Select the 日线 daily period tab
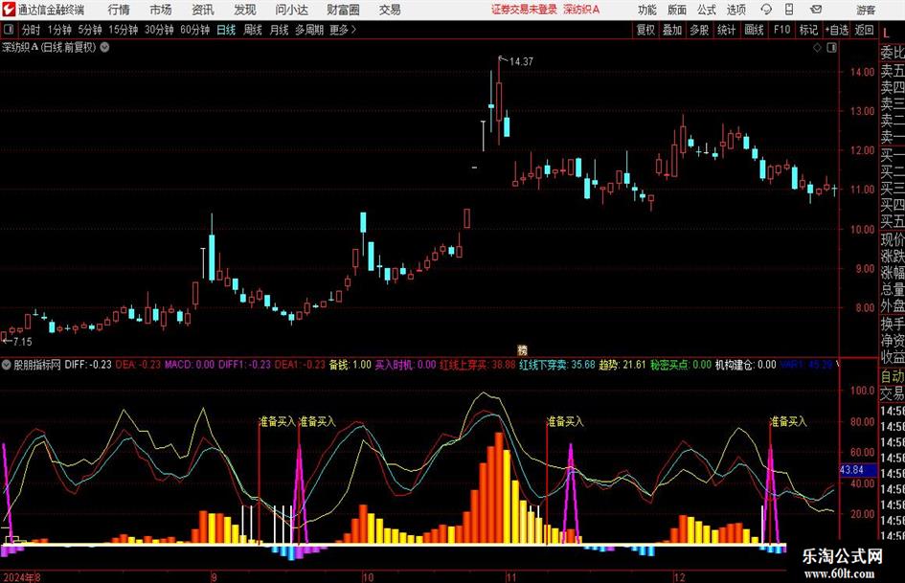Viewport: 905px width, 583px height. pyautogui.click(x=226, y=30)
